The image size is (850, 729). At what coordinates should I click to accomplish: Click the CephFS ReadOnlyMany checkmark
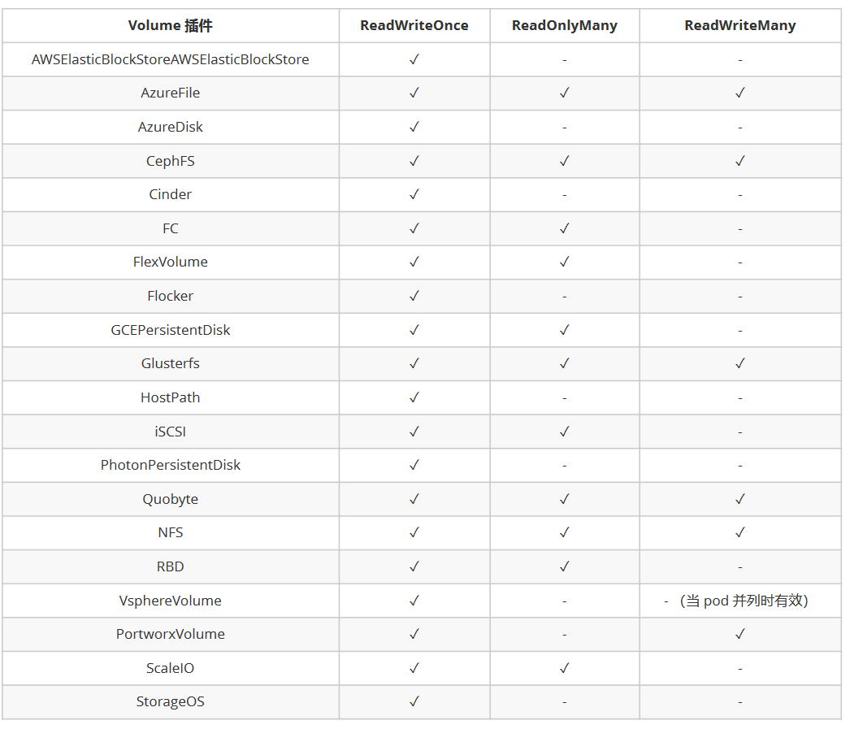pos(564,161)
